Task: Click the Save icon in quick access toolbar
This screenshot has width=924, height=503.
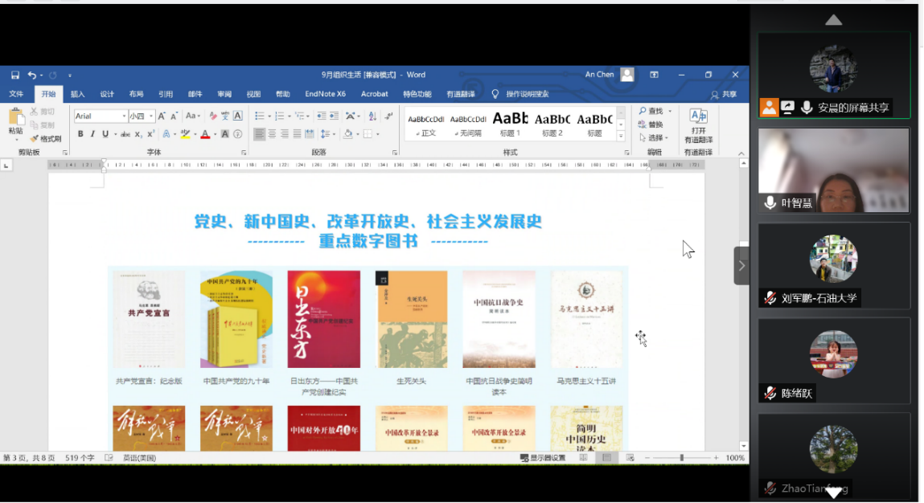Action: [x=15, y=75]
